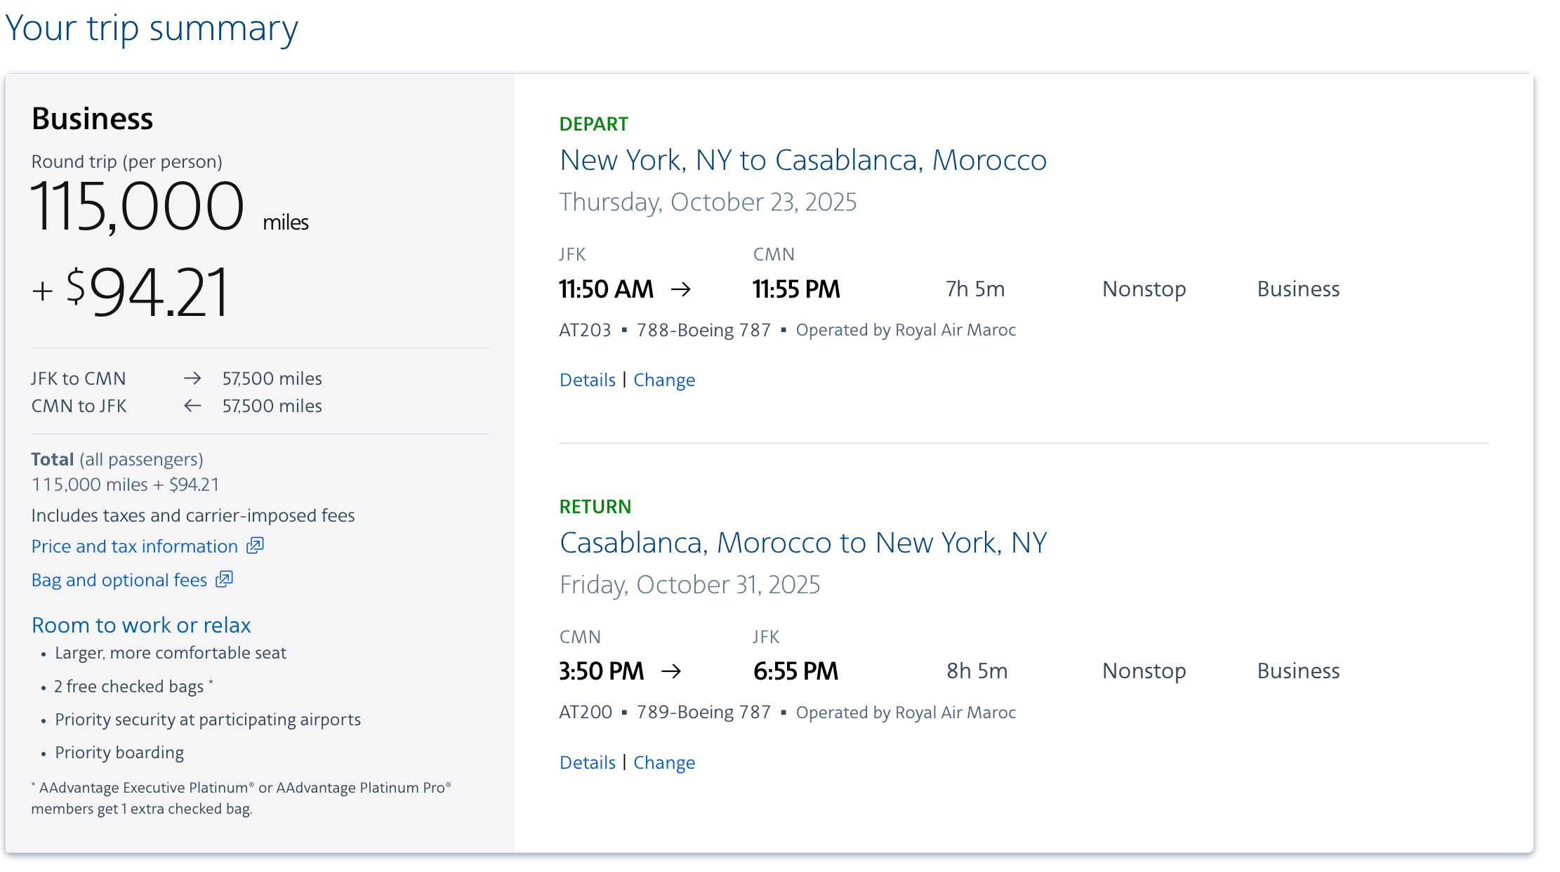
Task: Click the $94.21 taxes amount
Action: 147,292
